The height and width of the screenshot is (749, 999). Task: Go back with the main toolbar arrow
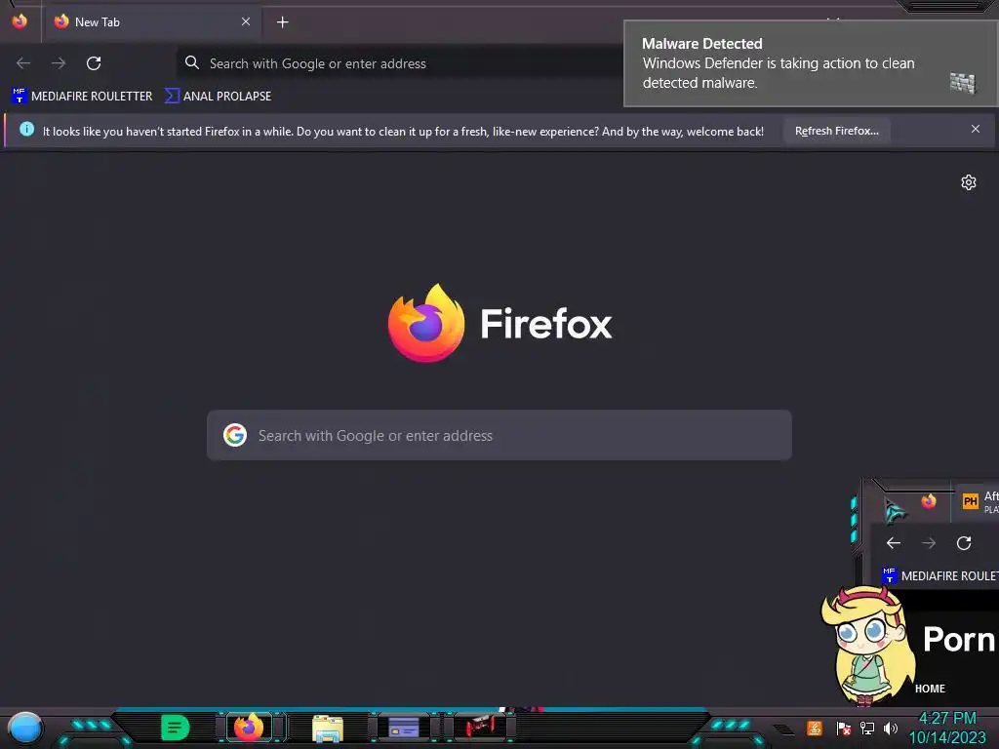23,63
